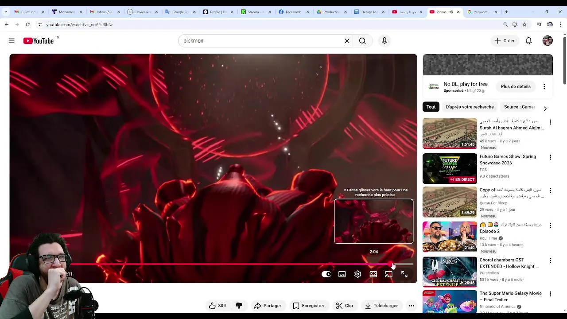Image resolution: width=567 pixels, height=319 pixels.
Task: Click the page vertical scrollbar
Action: [x=564, y=61]
